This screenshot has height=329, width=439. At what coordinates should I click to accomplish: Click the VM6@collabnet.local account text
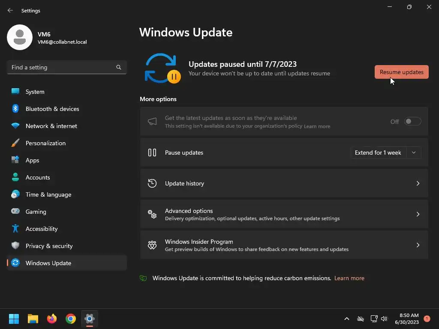(62, 42)
